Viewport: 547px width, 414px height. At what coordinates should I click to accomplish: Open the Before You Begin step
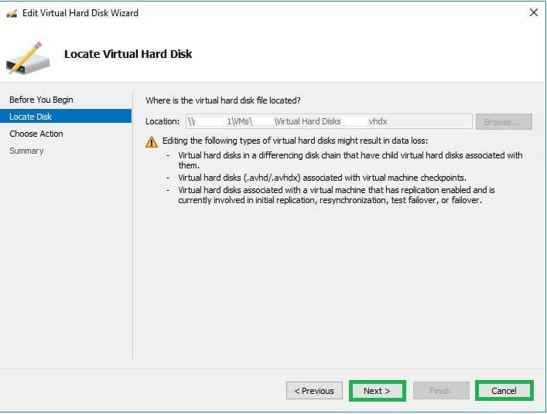41,100
